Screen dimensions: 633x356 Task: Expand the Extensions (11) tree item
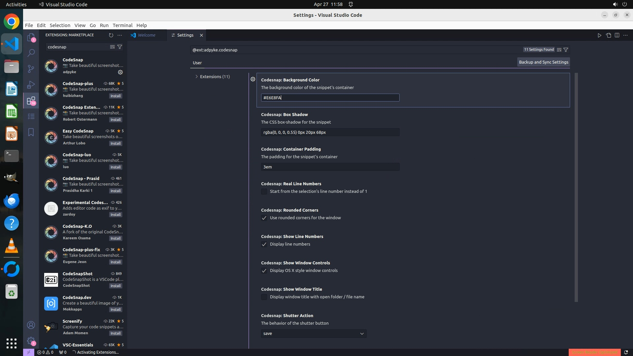[x=215, y=76]
